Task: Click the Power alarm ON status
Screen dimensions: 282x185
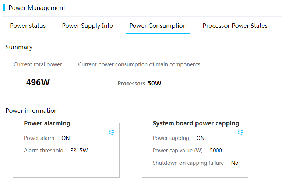Action: pyautogui.click(x=66, y=138)
